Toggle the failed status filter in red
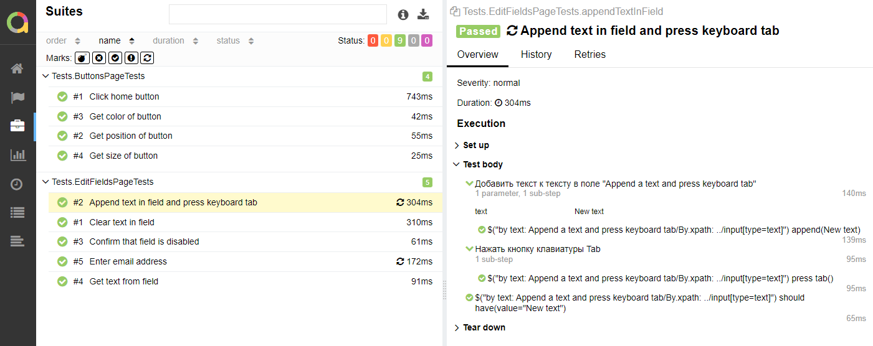Image resolution: width=873 pixels, height=346 pixels. (373, 41)
